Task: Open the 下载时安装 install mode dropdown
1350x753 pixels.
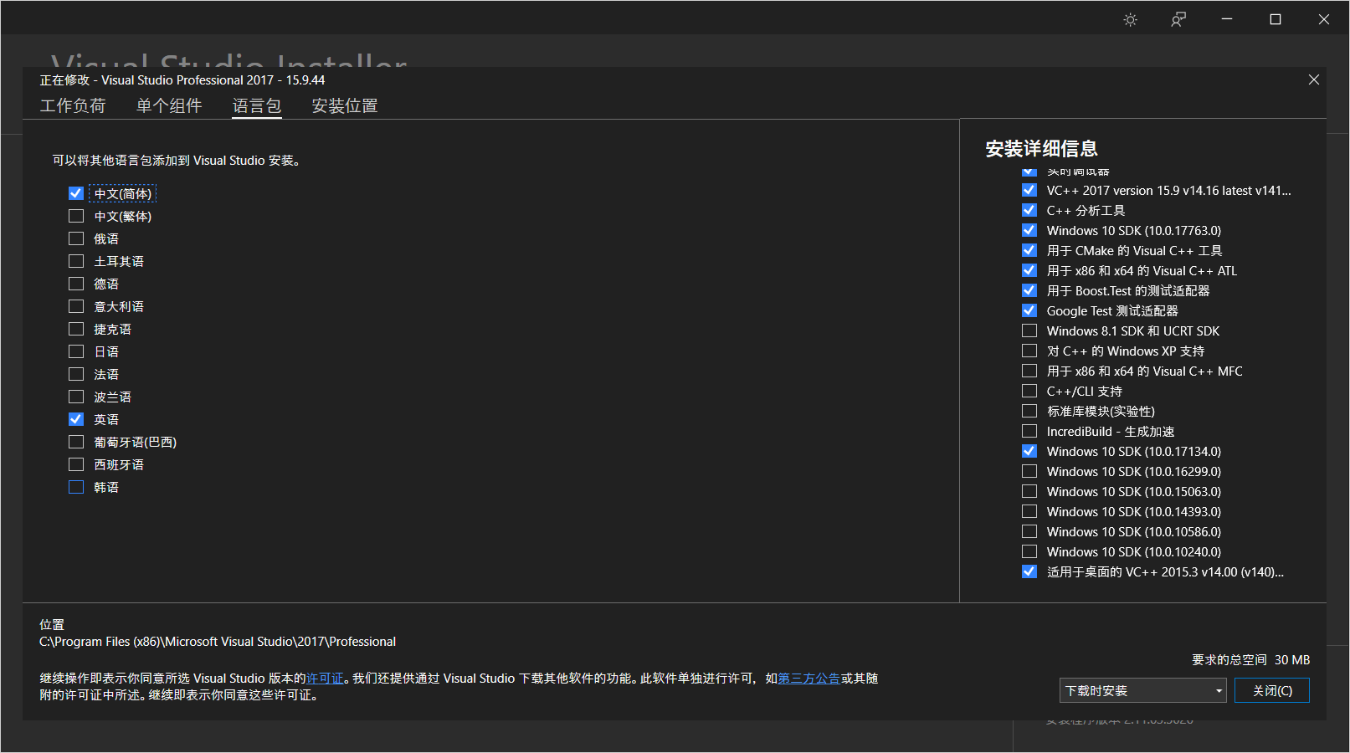Action: tap(1143, 690)
